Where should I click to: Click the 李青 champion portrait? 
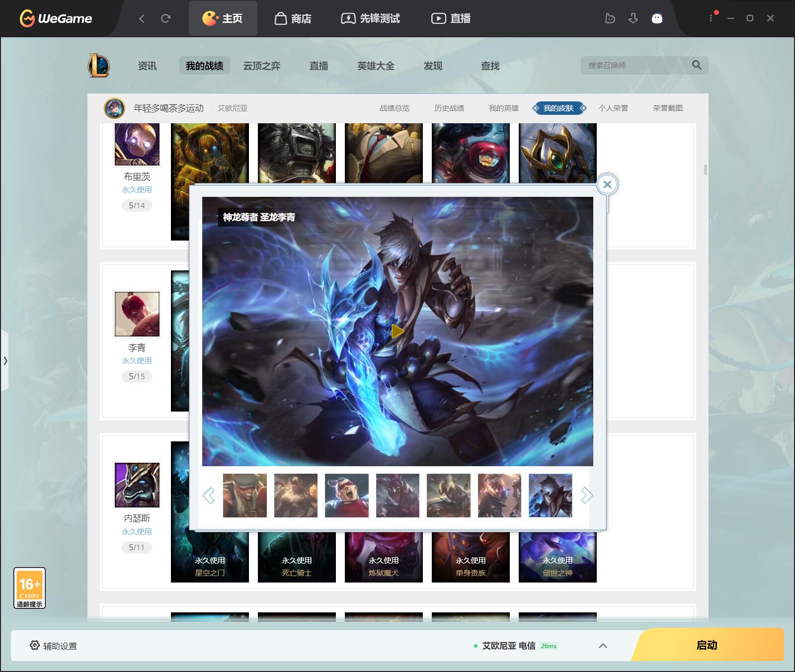pyautogui.click(x=137, y=314)
